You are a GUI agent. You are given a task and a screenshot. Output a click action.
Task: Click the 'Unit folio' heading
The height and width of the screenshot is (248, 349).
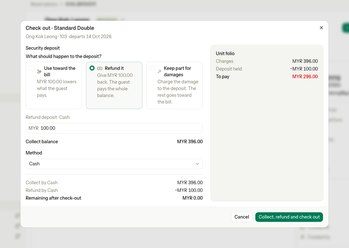tap(225, 54)
